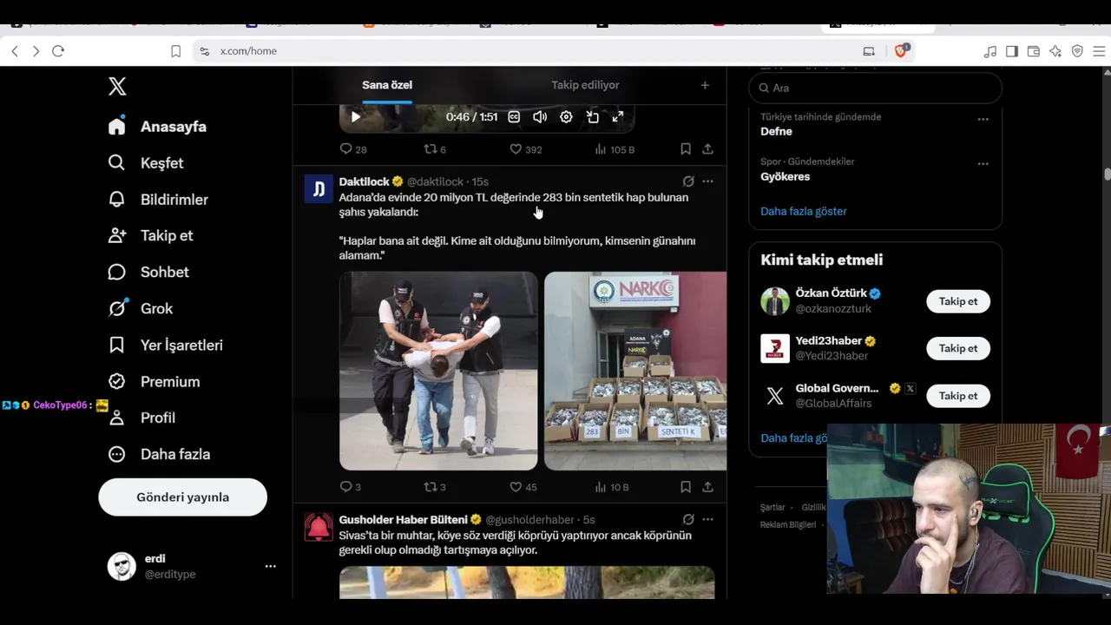Open video playback settings gear
The image size is (1111, 625).
point(566,117)
